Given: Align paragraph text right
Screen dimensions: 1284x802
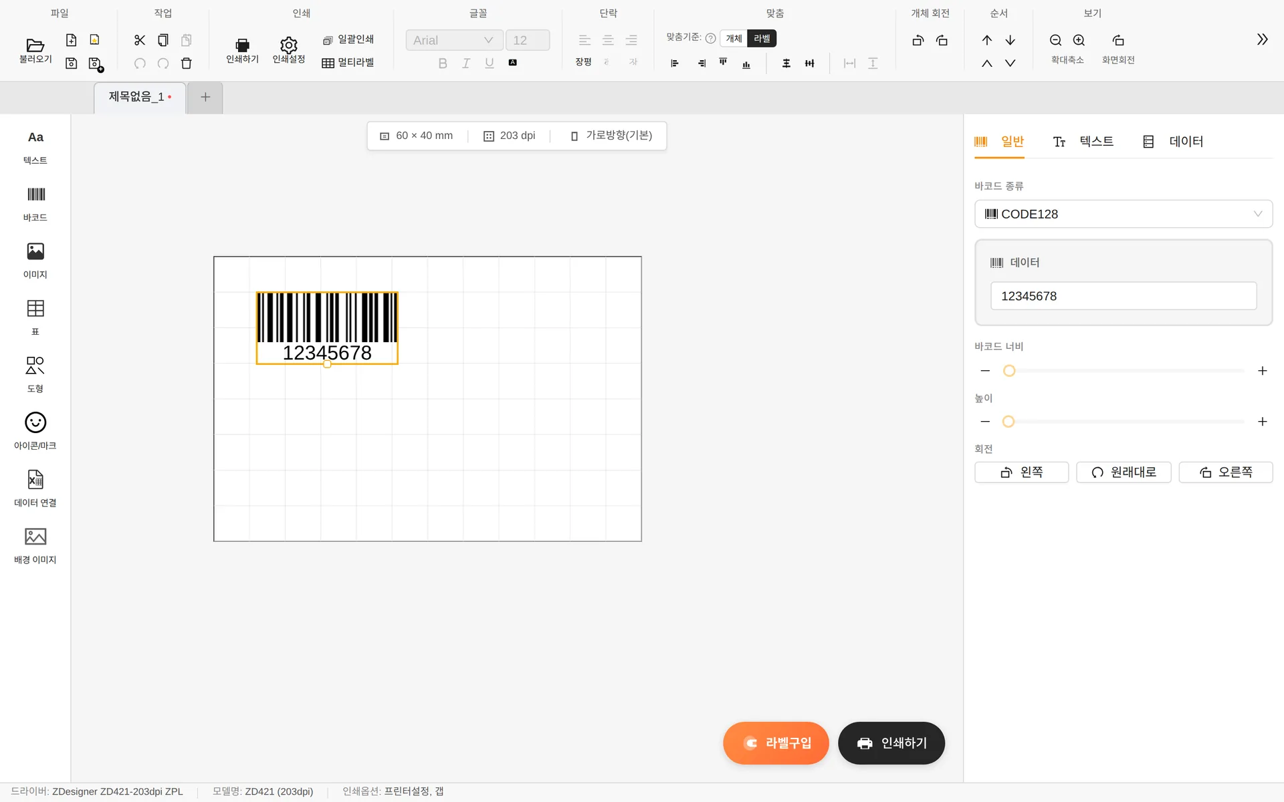Looking at the screenshot, I should pos(631,40).
